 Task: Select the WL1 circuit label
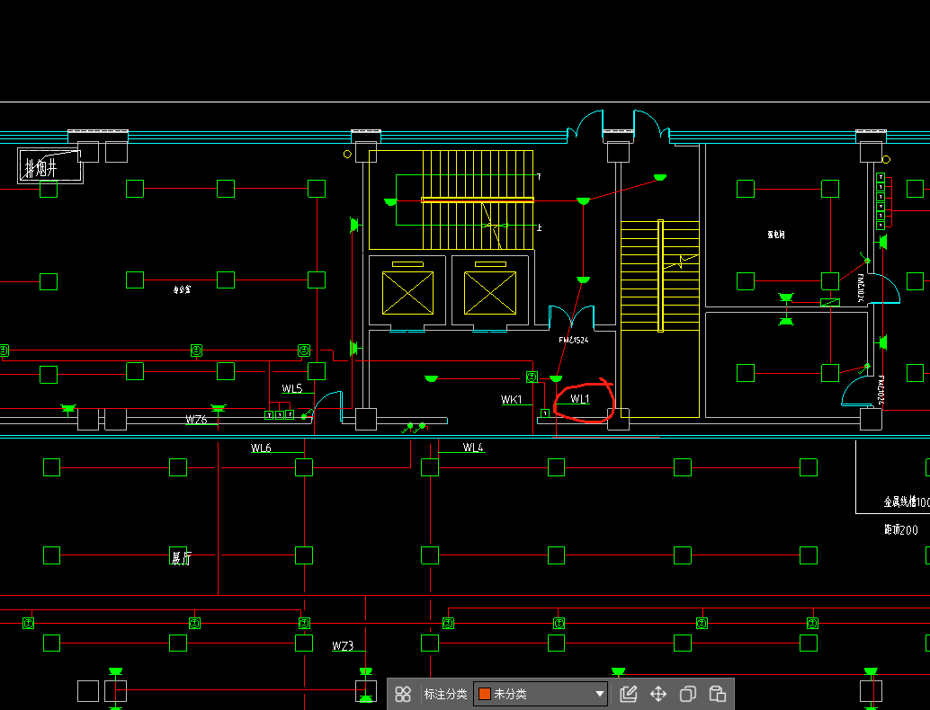[x=579, y=399]
